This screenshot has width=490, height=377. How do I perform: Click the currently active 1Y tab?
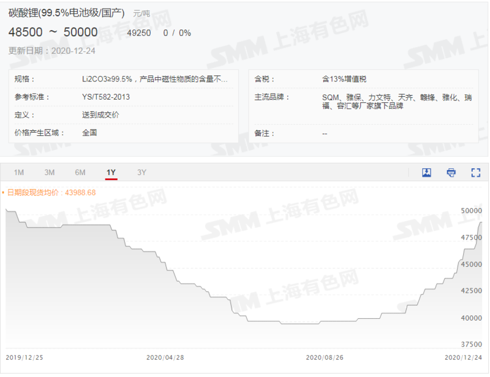point(110,173)
